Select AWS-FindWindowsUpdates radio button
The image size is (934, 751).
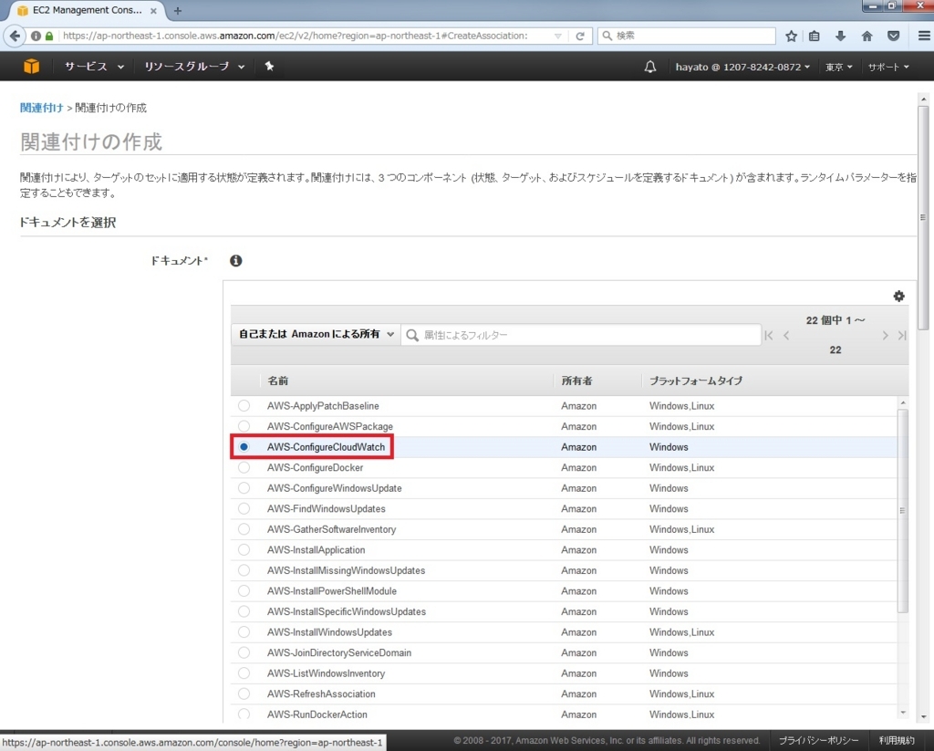pyautogui.click(x=244, y=508)
